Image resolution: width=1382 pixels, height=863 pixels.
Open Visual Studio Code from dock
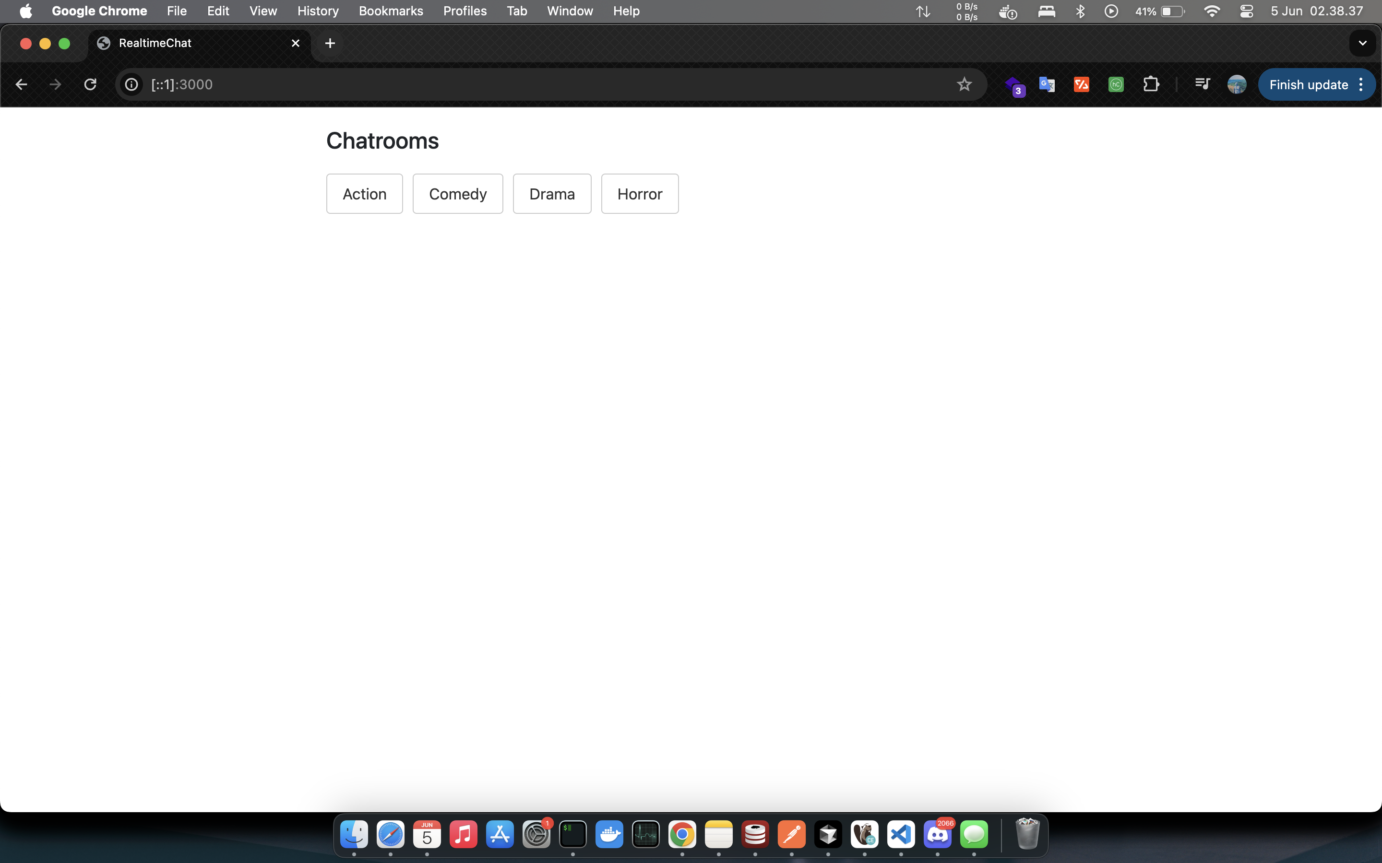click(901, 835)
